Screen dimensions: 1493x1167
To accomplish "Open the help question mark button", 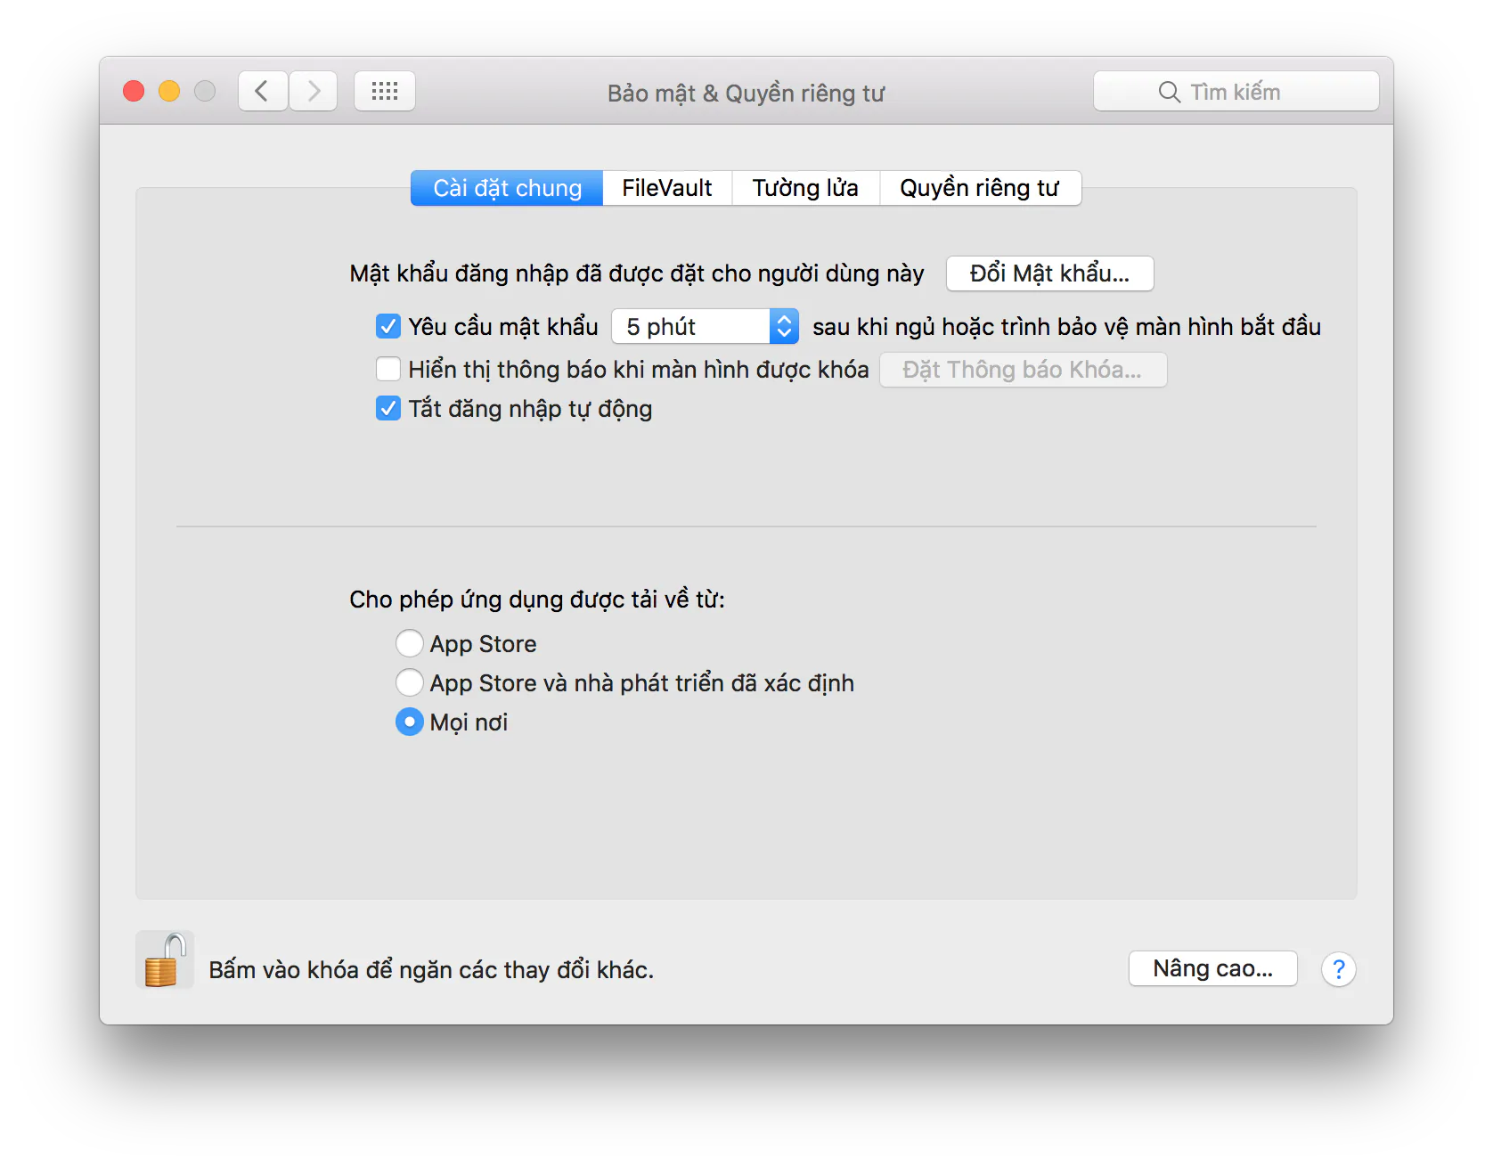I will pyautogui.click(x=1338, y=969).
